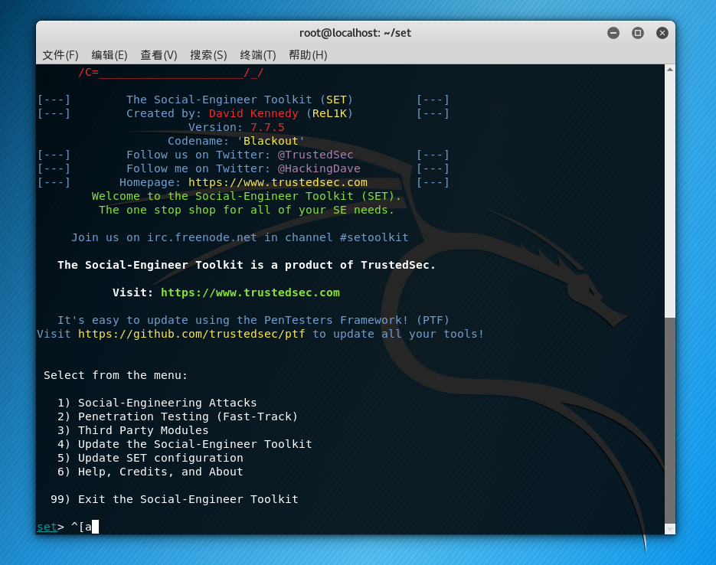The height and width of the screenshot is (565, 716).
Task: Click the @HackingDave Twitter handle
Action: coord(319,169)
